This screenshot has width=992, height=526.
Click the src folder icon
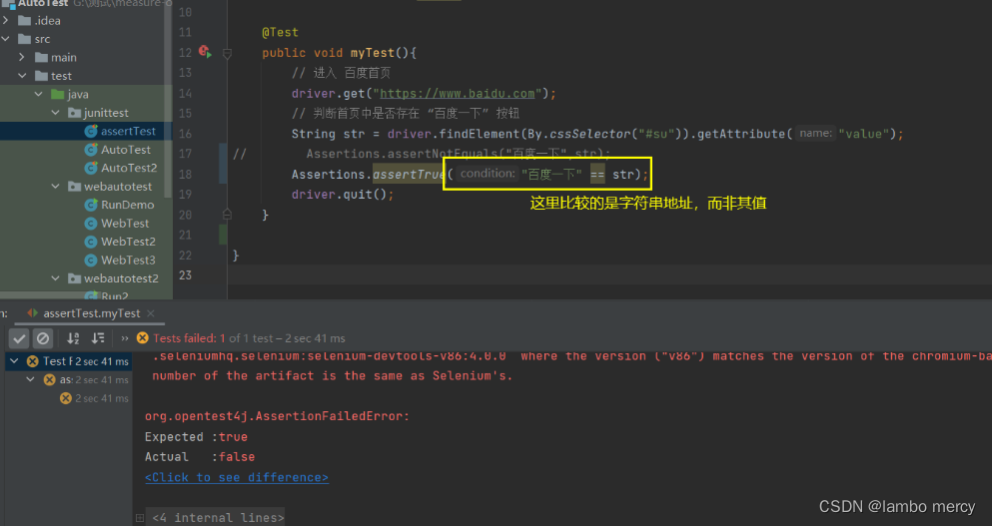tap(25, 39)
